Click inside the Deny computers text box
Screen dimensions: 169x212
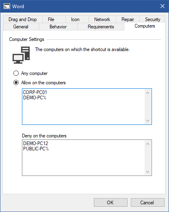pyautogui.click(x=83, y=158)
